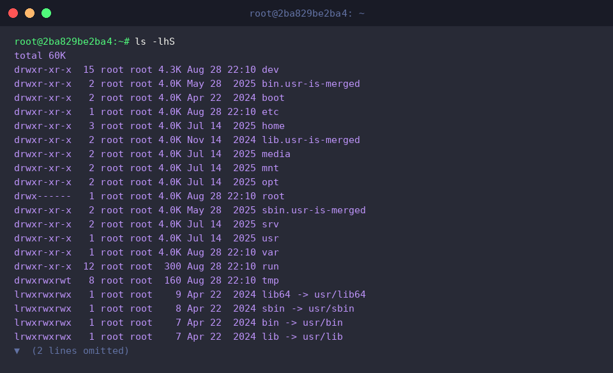Click the green maximize window button

[x=46, y=13]
